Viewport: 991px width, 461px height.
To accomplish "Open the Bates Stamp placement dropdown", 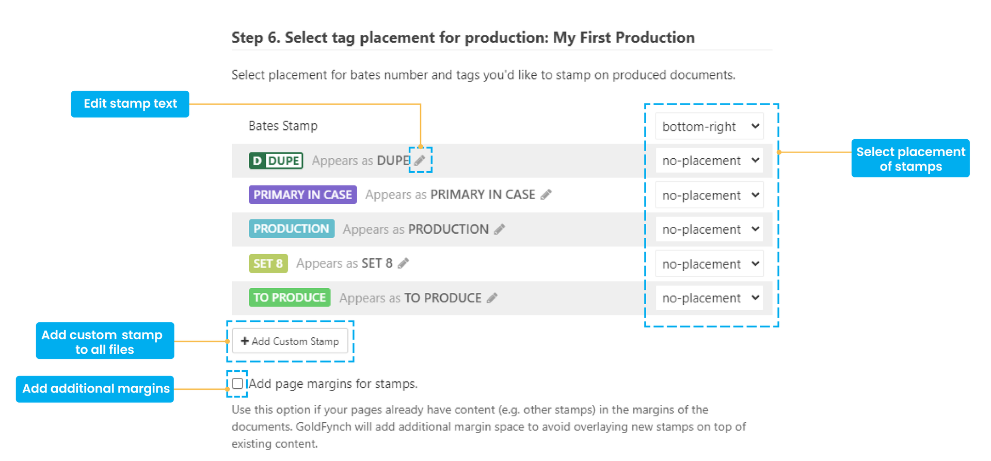I will [x=709, y=126].
